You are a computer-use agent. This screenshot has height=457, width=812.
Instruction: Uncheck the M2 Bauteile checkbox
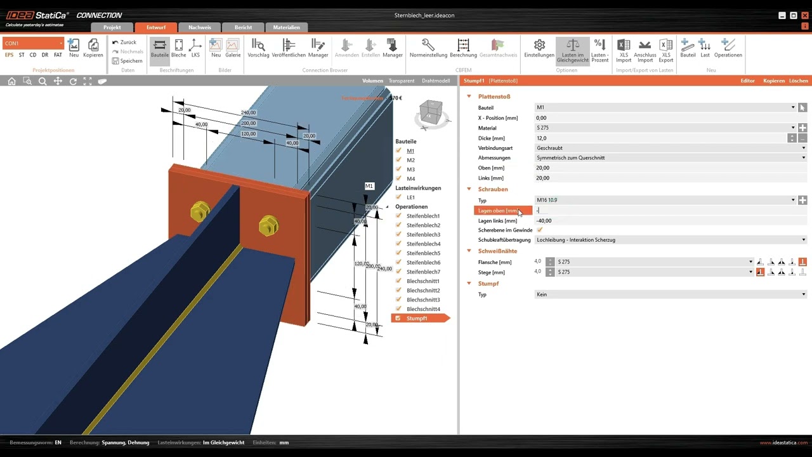pyautogui.click(x=399, y=160)
